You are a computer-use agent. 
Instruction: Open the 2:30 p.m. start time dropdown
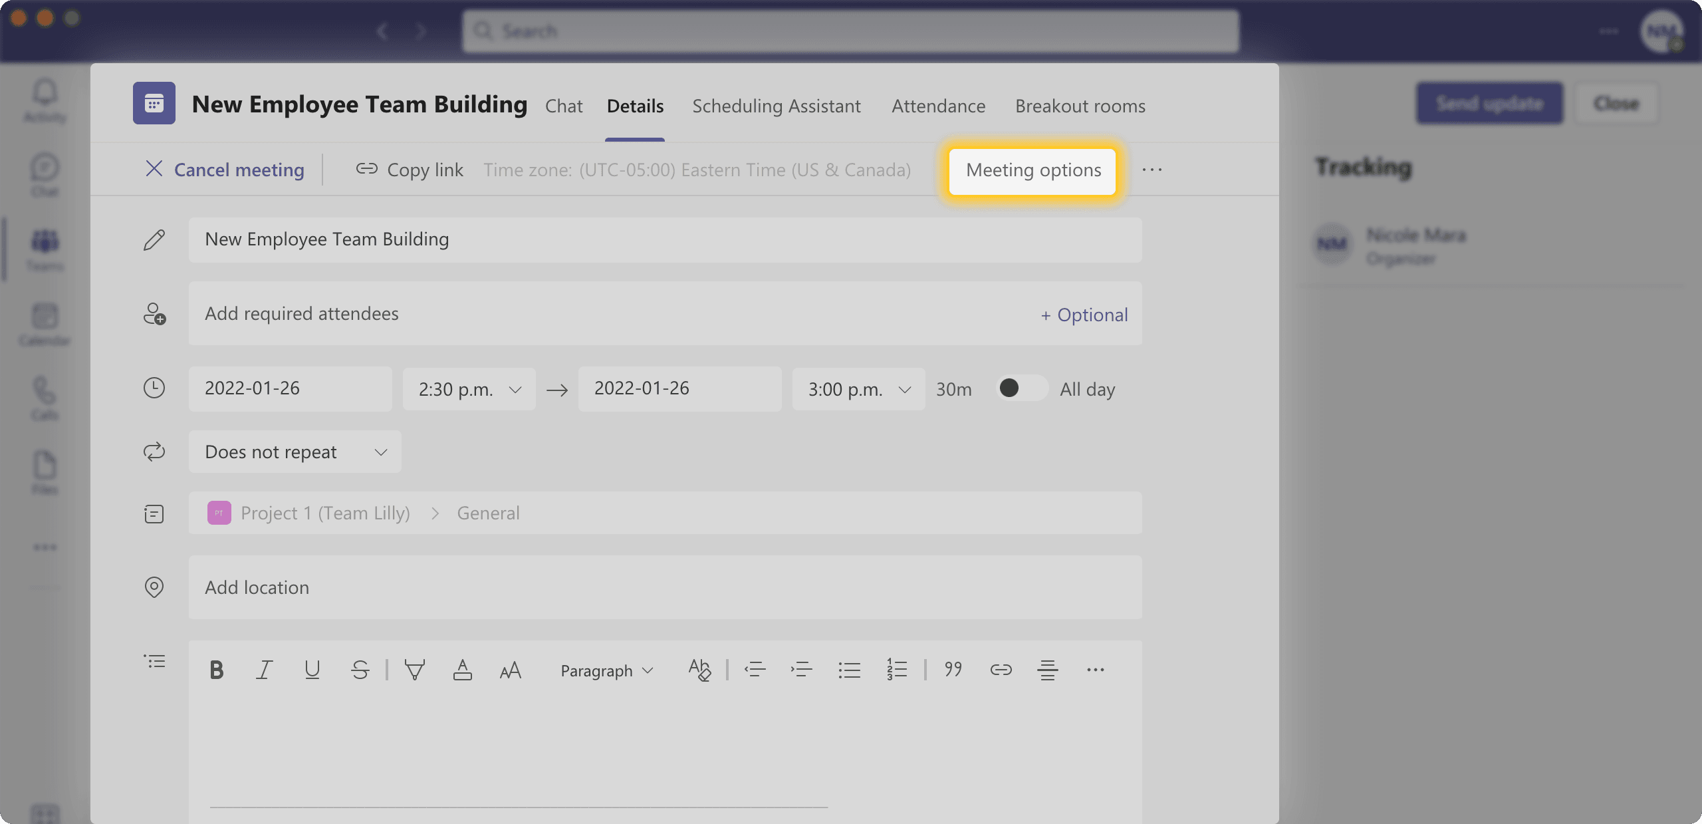(x=469, y=389)
